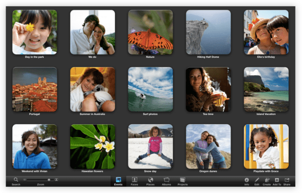Open the Projects view
Screen dimensions: 302x193
182,180
